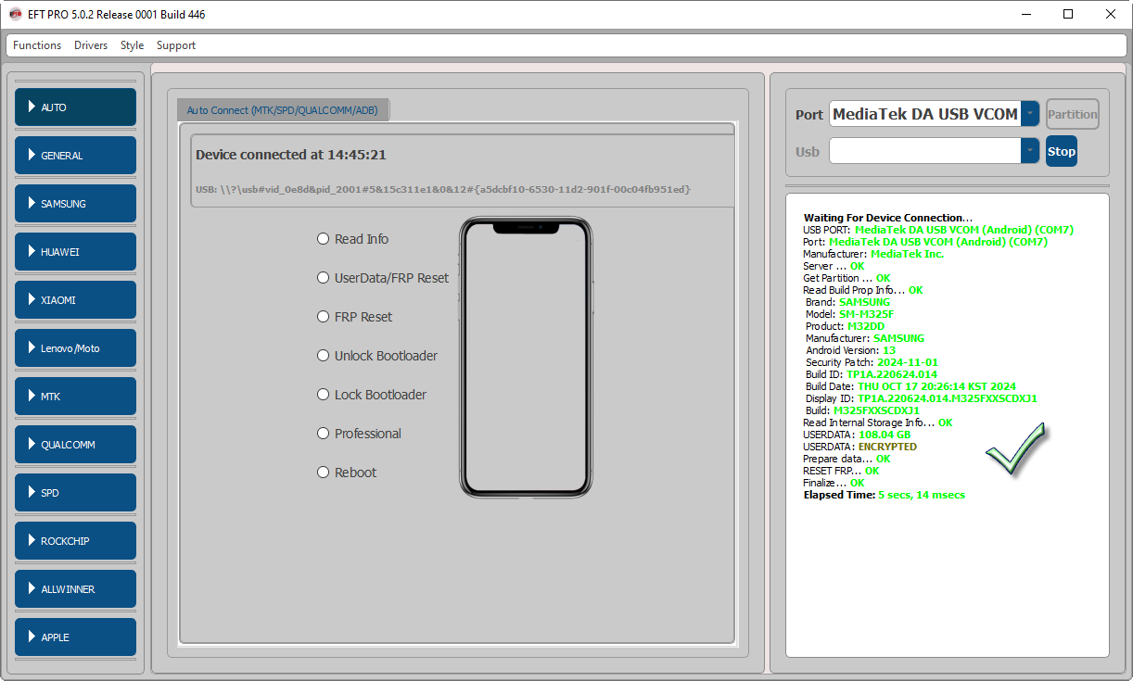
Task: Expand the SAMSUNG sidebar section
Action: (x=75, y=204)
